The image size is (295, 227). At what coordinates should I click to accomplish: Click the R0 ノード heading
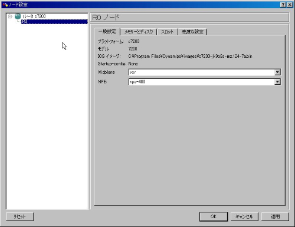(x=106, y=18)
